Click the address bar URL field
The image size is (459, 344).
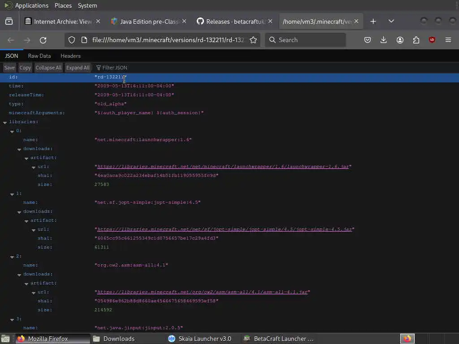(168, 40)
